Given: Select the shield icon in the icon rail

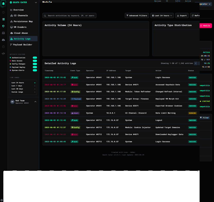Looking at the screenshot, I should [x=3, y=26].
